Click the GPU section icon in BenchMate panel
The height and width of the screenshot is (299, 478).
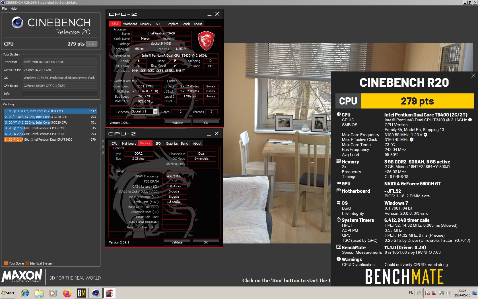(339, 183)
